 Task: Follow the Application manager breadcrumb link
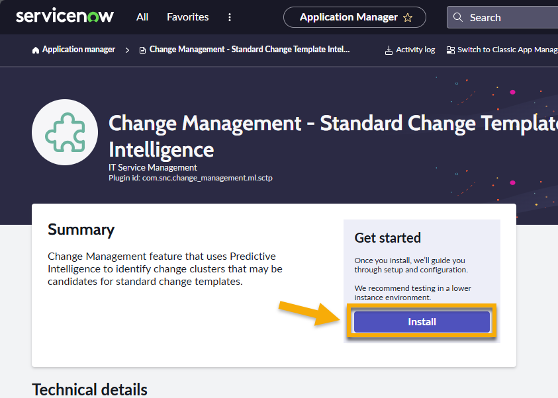(77, 49)
